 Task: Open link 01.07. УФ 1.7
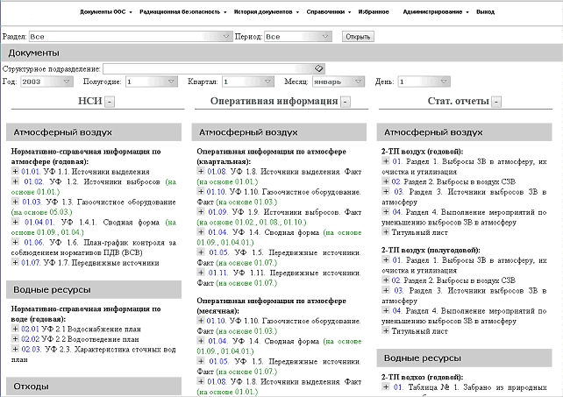(x=31, y=263)
